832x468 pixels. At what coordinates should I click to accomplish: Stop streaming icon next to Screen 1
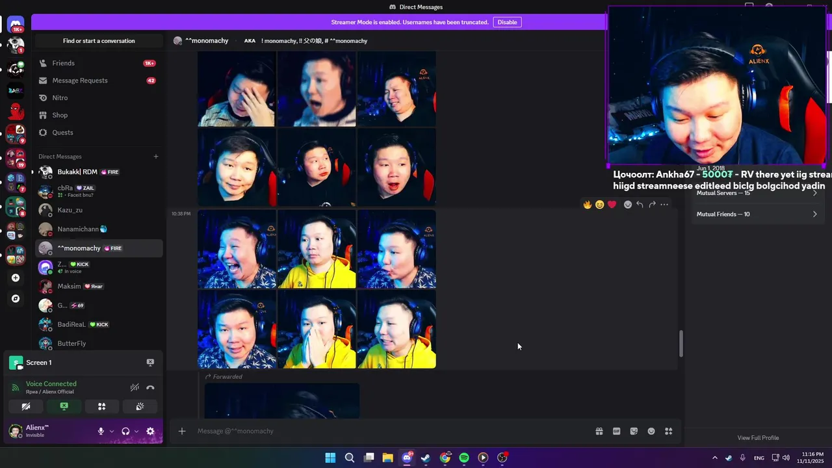point(150,363)
